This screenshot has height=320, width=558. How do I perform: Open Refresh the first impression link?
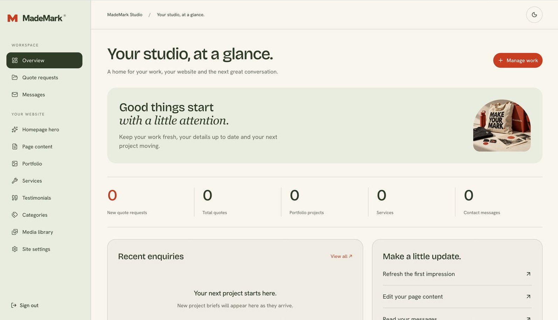(x=457, y=274)
